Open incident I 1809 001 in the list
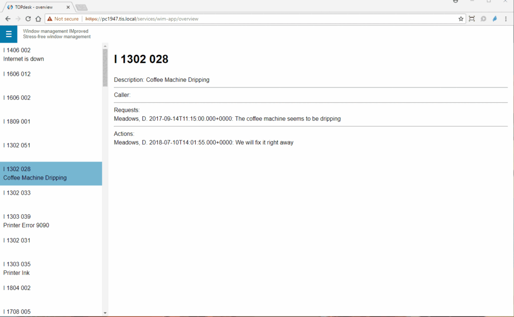 (x=50, y=121)
